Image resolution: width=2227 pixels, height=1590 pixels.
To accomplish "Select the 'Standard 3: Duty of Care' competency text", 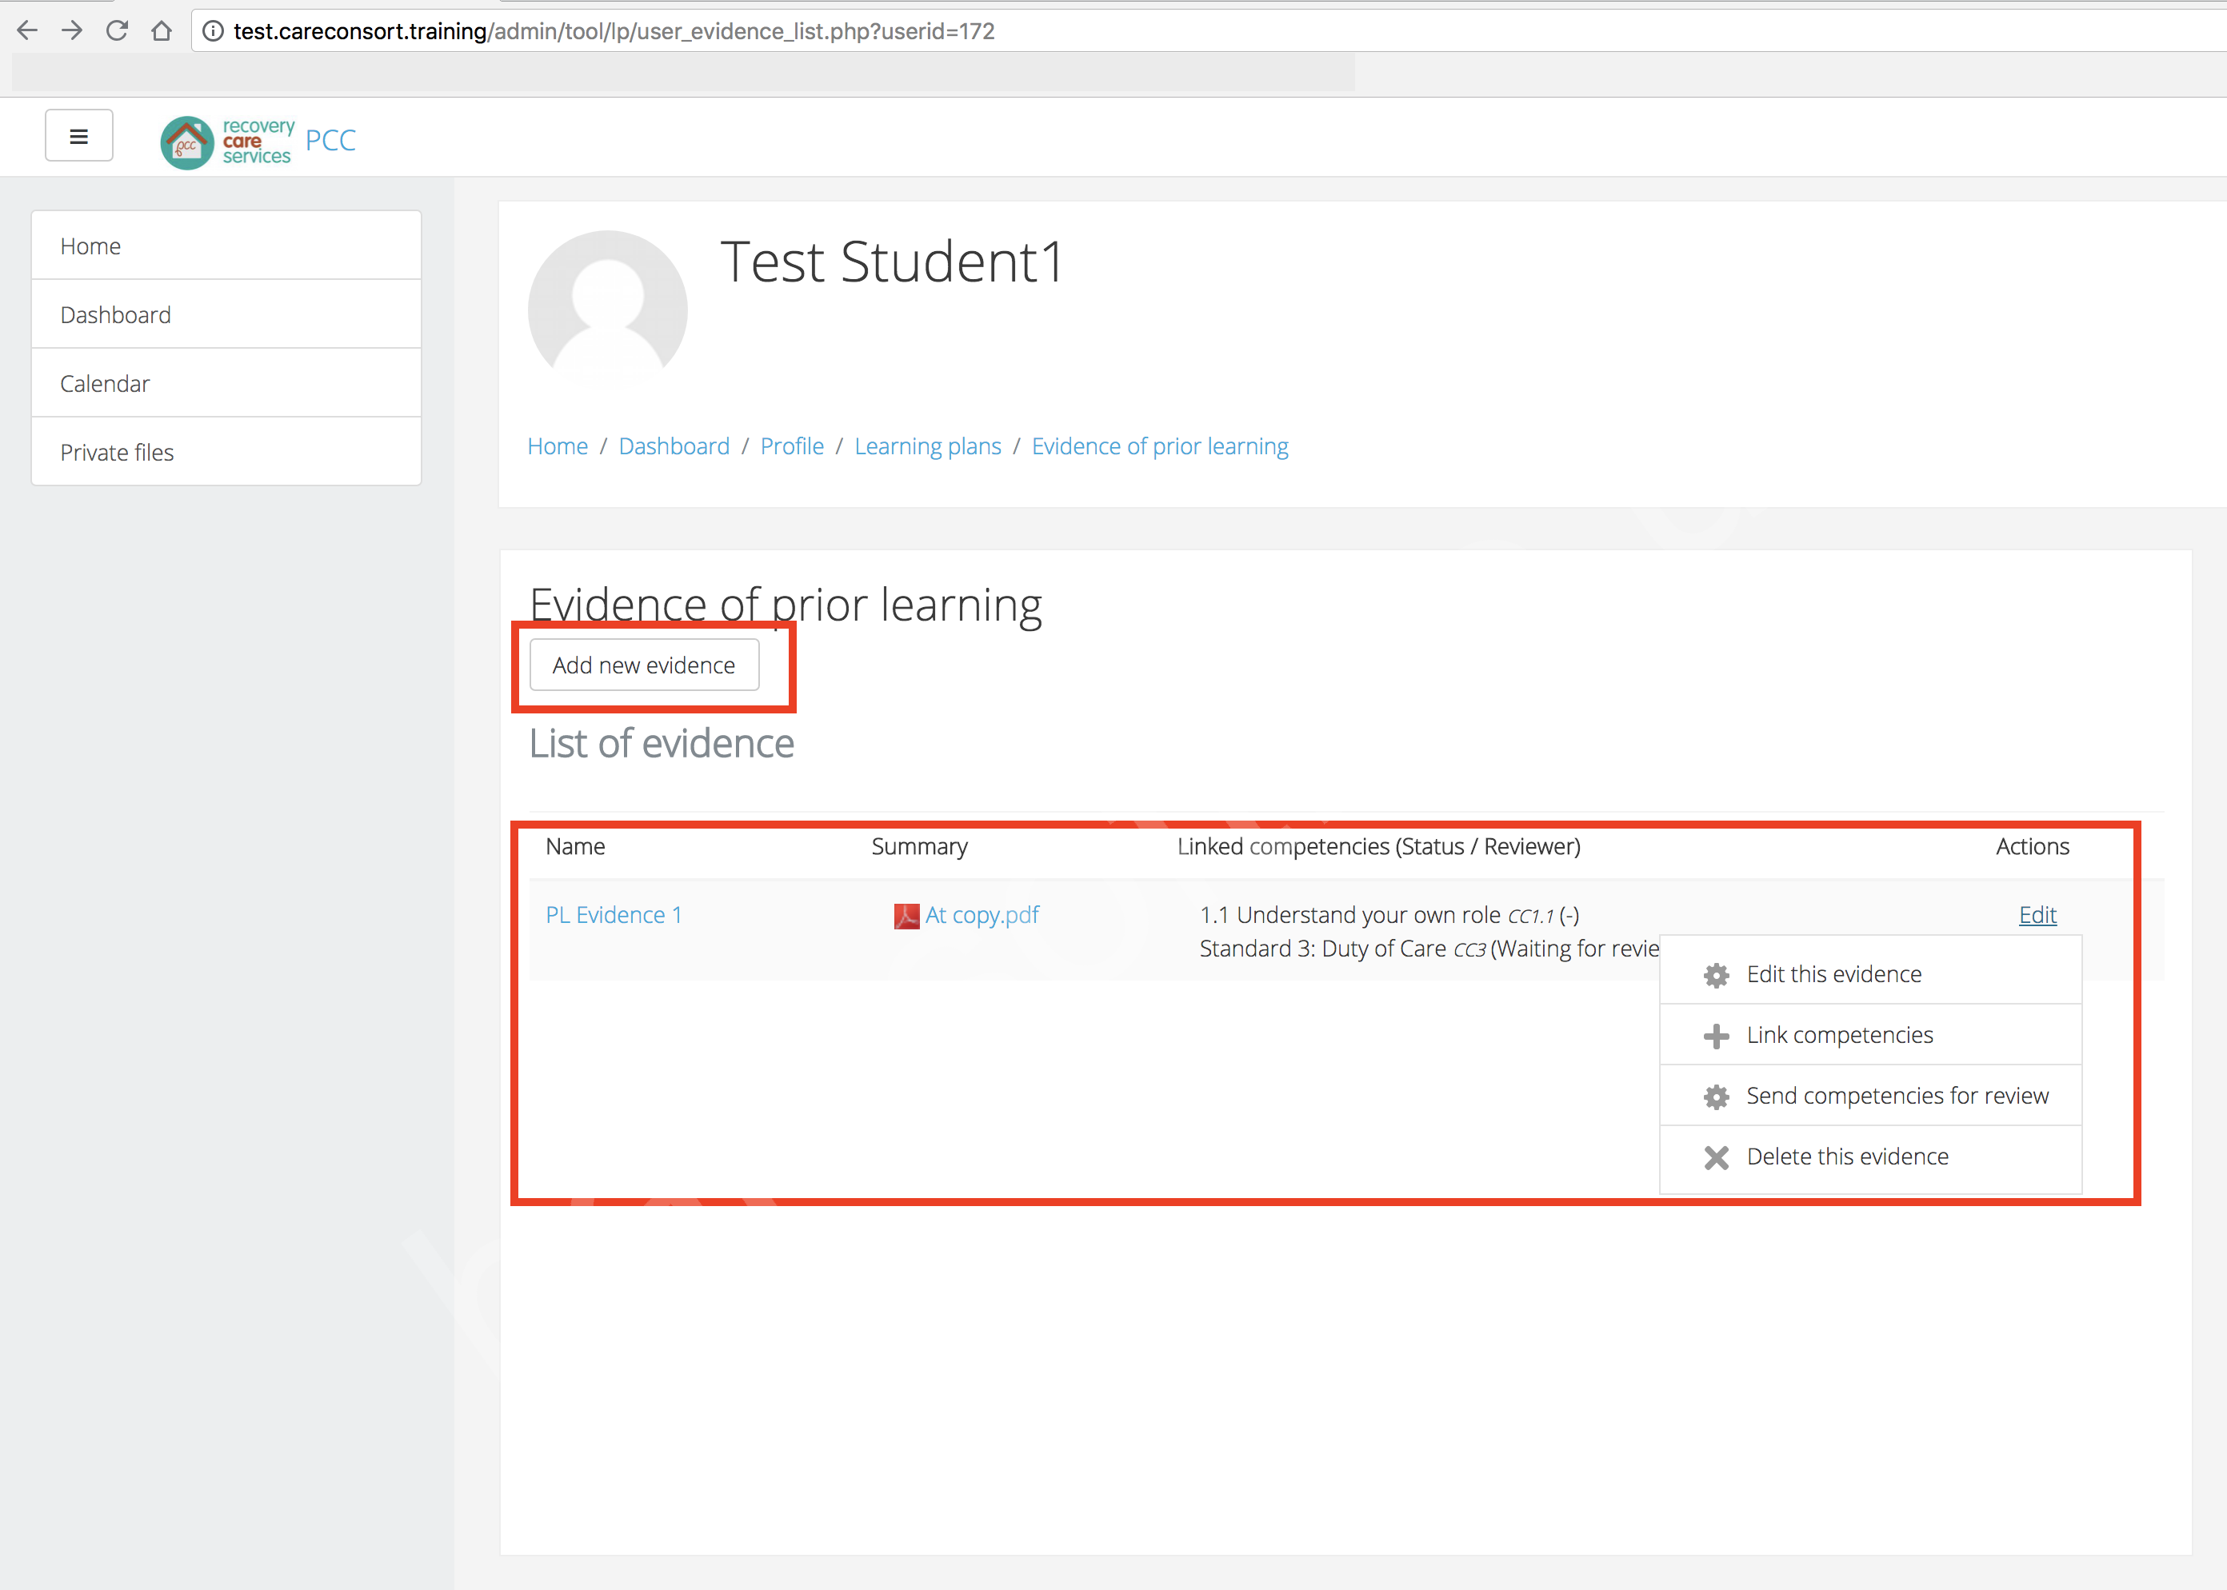I will click(1322, 949).
